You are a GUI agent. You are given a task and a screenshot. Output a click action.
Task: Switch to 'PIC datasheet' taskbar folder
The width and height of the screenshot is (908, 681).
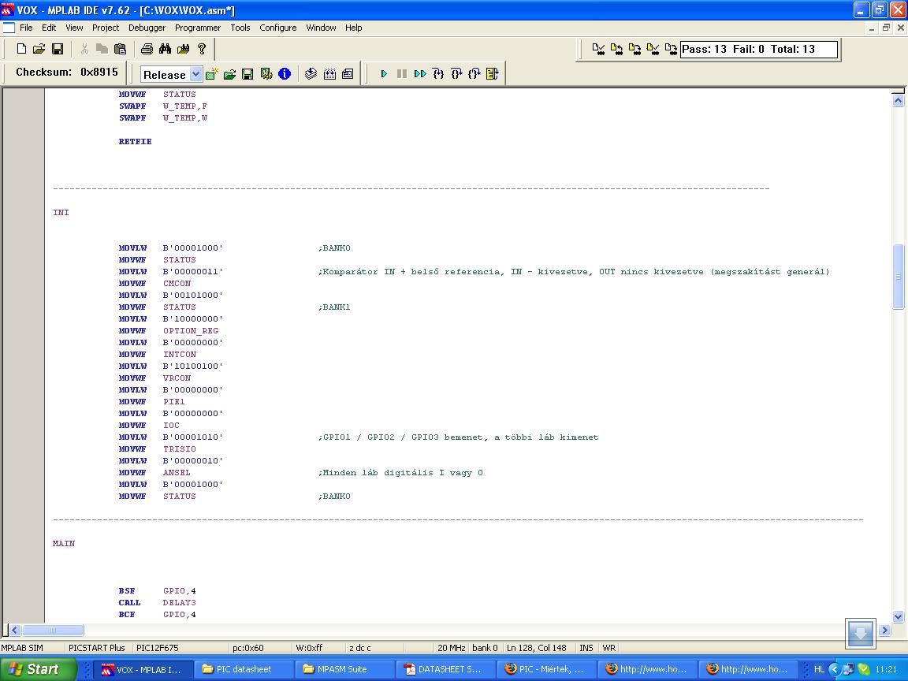tap(244, 669)
